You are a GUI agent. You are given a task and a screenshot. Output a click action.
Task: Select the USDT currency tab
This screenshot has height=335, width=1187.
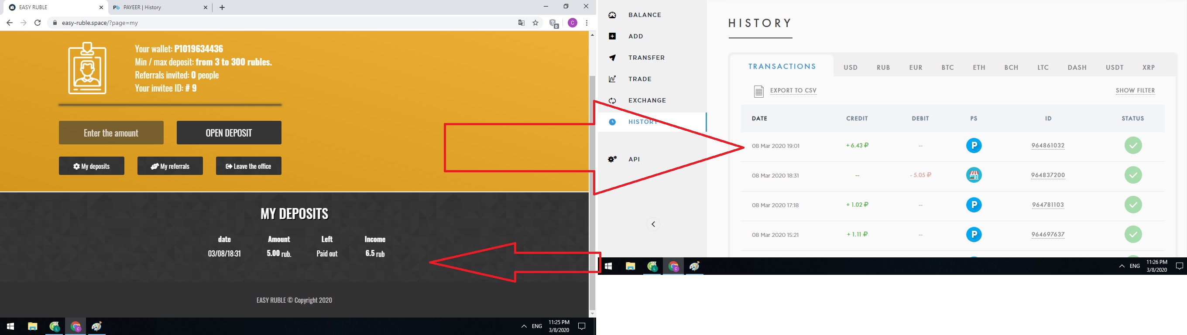point(1115,67)
